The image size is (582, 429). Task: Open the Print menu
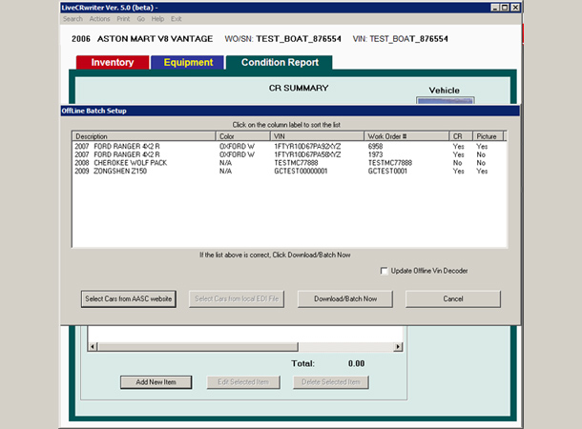click(x=123, y=19)
